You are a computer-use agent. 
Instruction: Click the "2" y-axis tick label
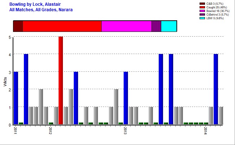[10, 90]
